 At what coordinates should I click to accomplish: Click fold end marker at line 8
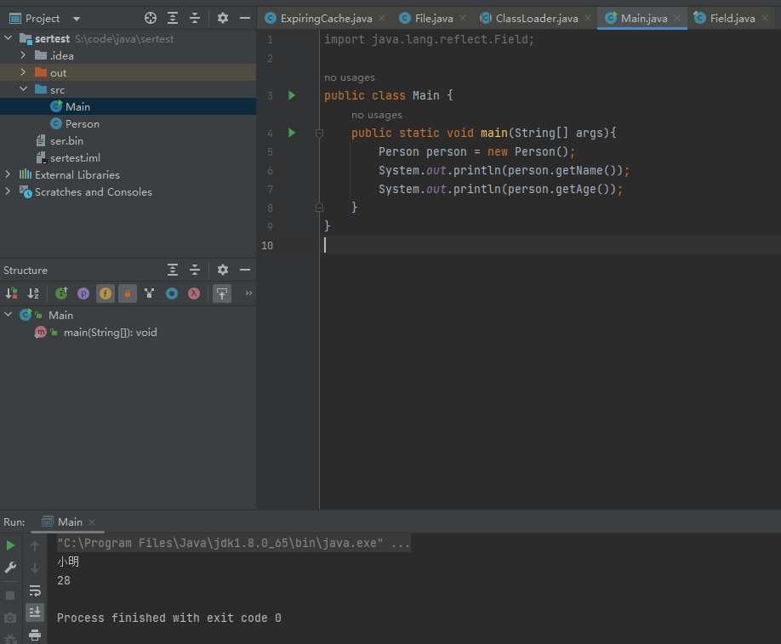pyautogui.click(x=319, y=208)
